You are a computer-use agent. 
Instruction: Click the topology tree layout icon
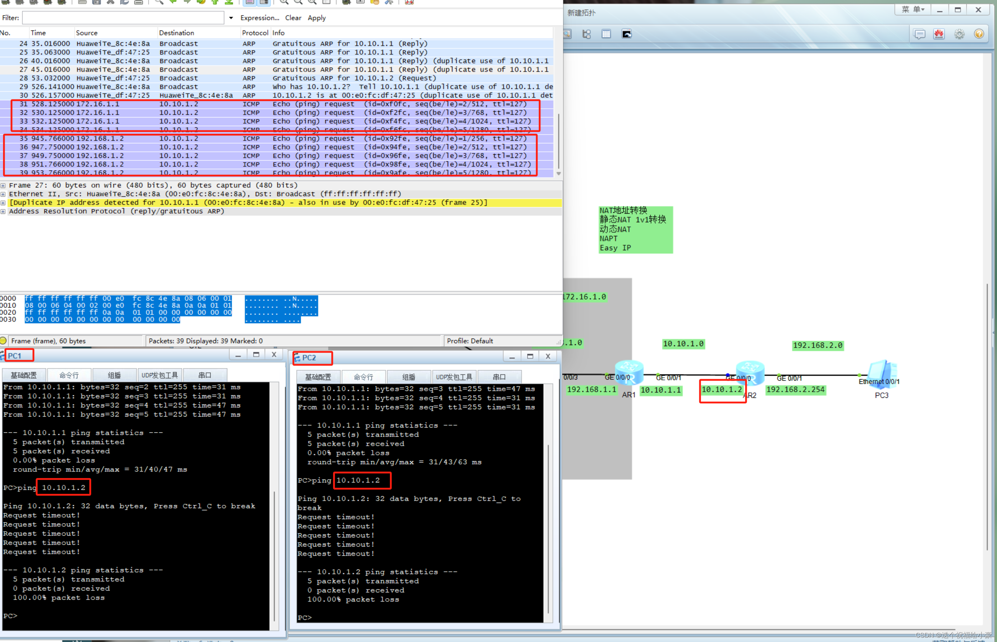click(586, 34)
